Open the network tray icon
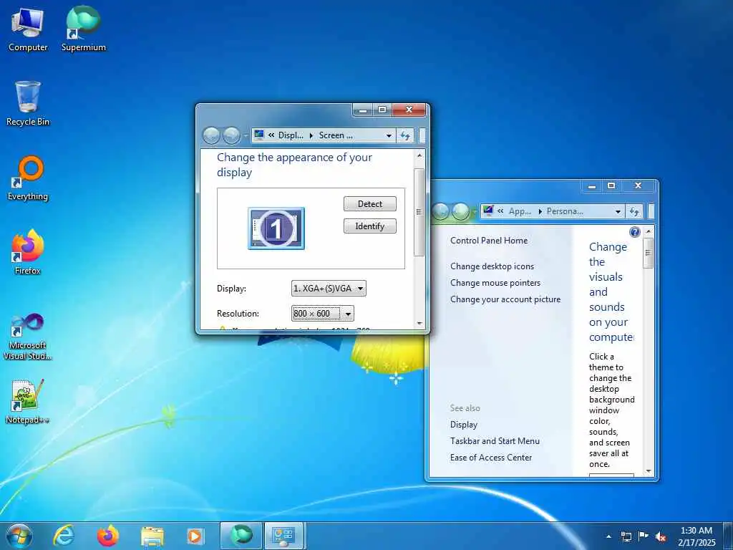Viewport: 733px width, 550px height. click(626, 536)
